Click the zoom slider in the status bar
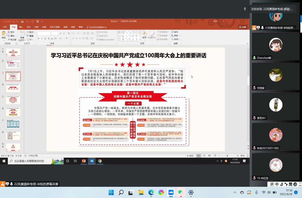Screen dimensions: 302x198 [x=227, y=156]
